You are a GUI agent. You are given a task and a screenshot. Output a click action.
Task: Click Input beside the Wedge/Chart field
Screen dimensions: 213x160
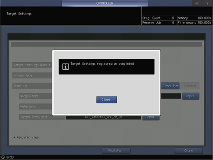(191, 96)
